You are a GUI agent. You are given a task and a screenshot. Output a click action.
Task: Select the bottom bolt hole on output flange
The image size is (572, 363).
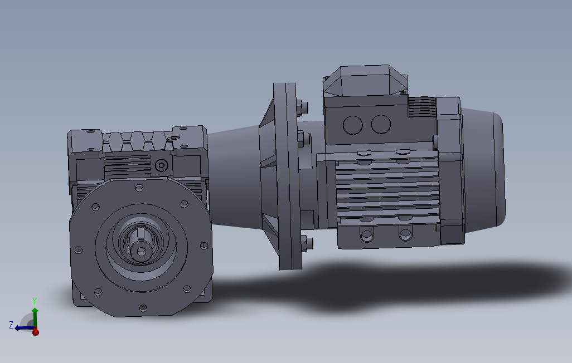coord(143,308)
